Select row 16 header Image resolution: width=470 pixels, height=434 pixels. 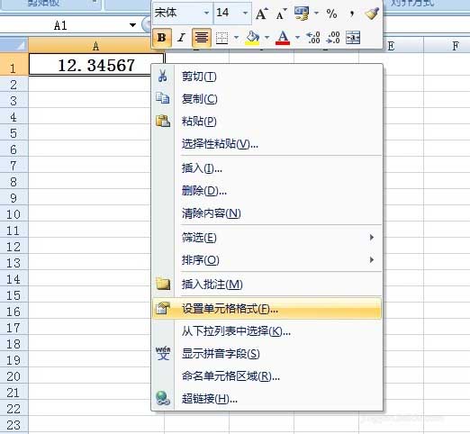tap(14, 312)
